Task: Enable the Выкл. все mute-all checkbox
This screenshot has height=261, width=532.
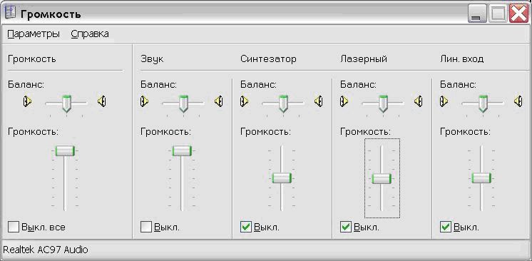Action: click(x=14, y=227)
